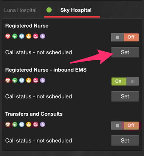Set call status for Transfers and Consults
The width and height of the screenshot is (144, 156).
(x=125, y=140)
